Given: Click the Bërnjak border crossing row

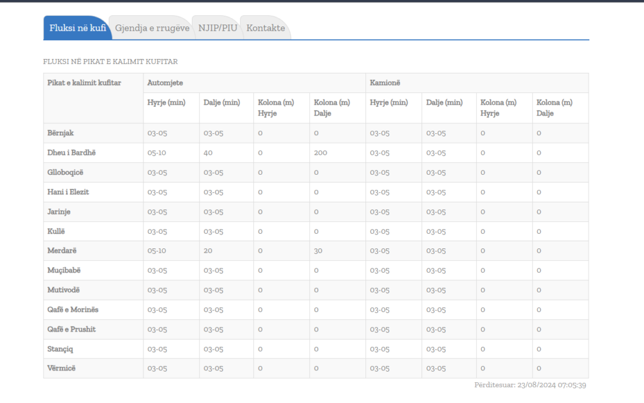Looking at the screenshot, I should tap(316, 133).
